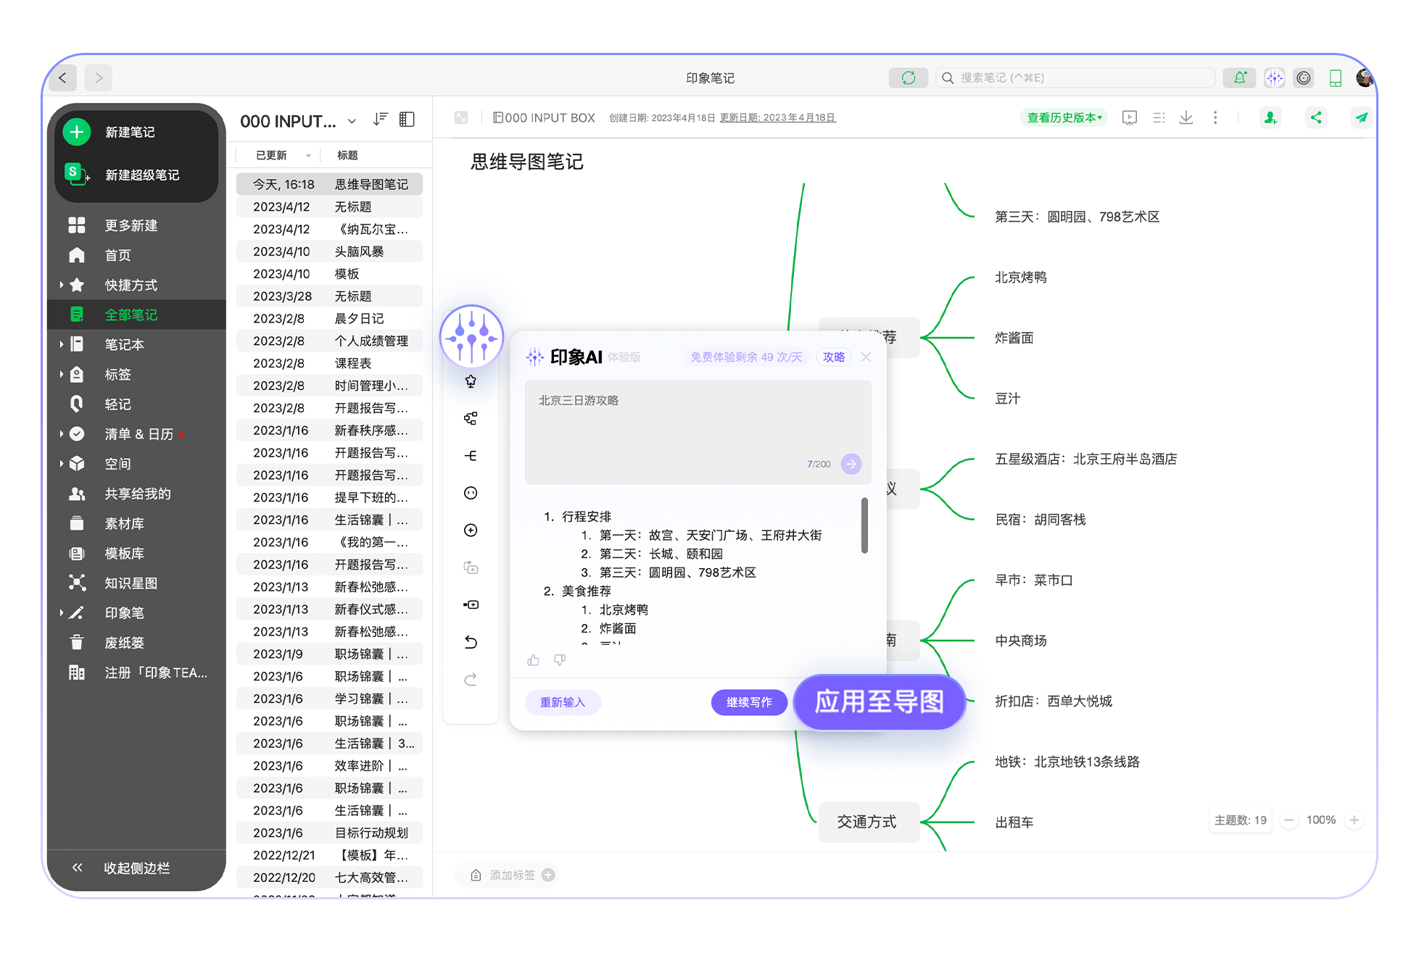Open the 000 INPUT notebook dropdown

click(x=352, y=121)
